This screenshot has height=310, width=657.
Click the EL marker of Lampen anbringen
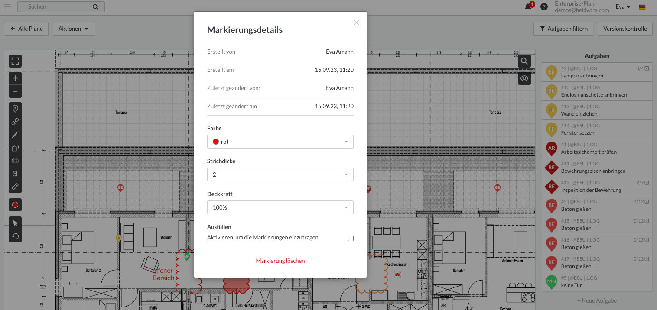(x=552, y=72)
